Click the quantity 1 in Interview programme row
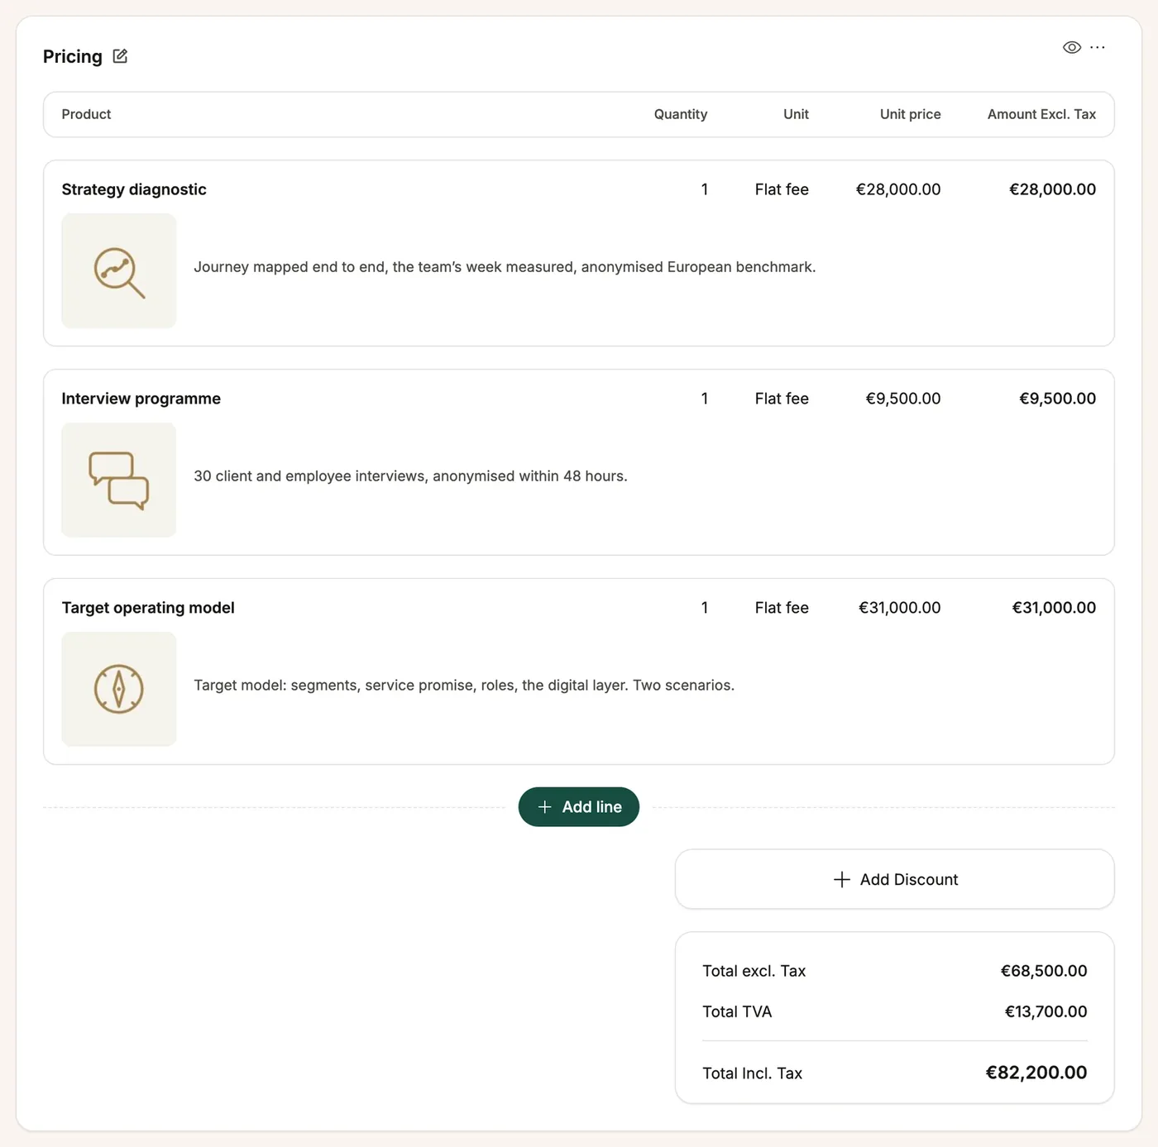The height and width of the screenshot is (1147, 1158). (705, 399)
